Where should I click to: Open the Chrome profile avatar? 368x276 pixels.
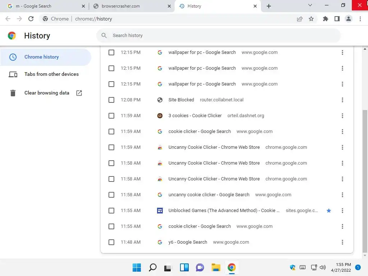349,19
